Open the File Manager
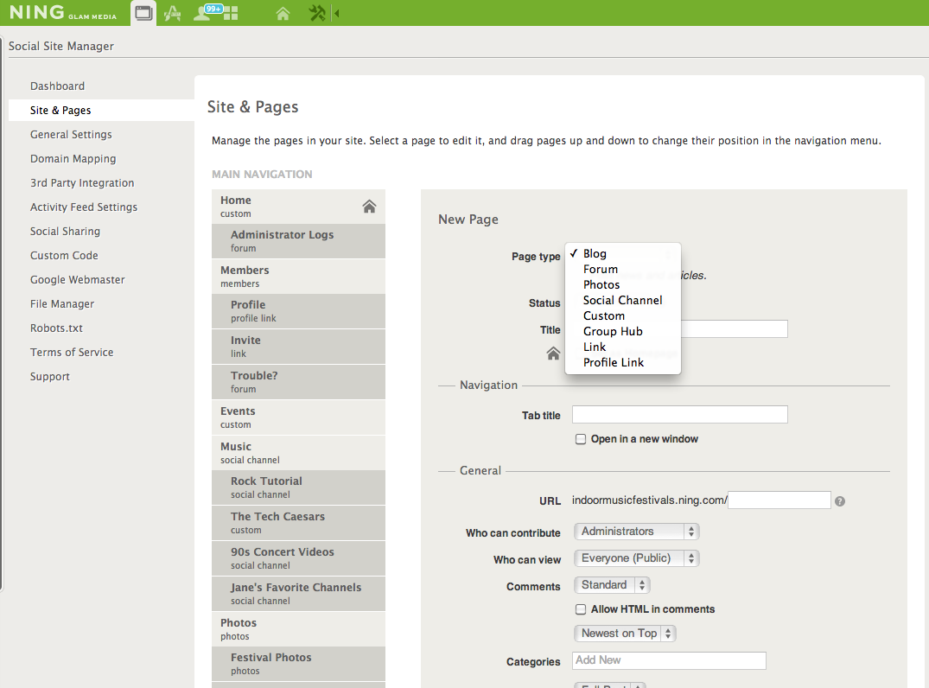929x688 pixels. tap(62, 304)
